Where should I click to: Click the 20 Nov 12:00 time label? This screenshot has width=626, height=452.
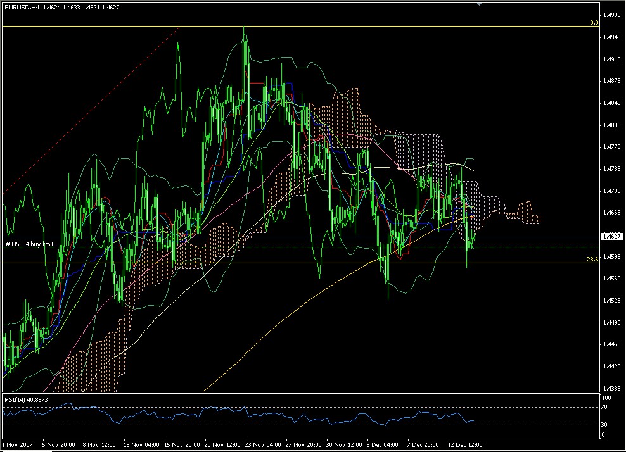[222, 444]
